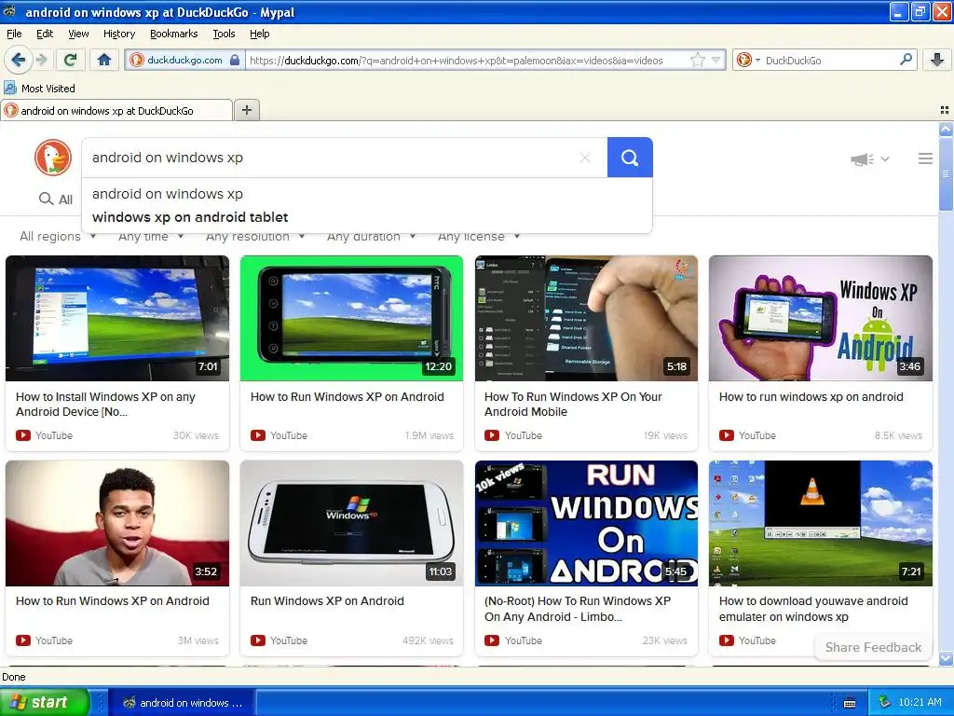Open the Most Visited bookmarks folder
Viewport: 954px width, 716px height.
pyautogui.click(x=40, y=89)
